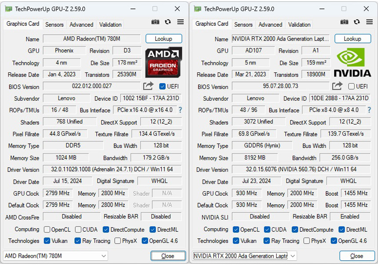The height and width of the screenshot is (266, 378).
Task: Toggle DirectCompute checkbox in NVIDIA window
Action: 295,230
